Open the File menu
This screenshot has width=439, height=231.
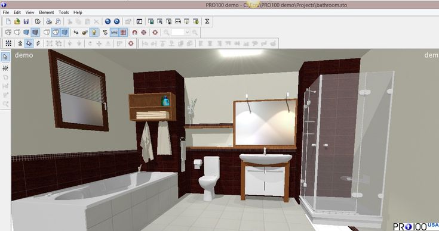coord(6,13)
